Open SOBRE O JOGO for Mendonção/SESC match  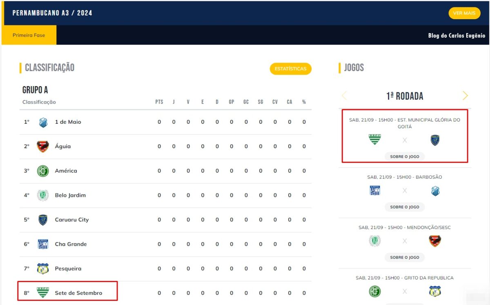coord(405,258)
